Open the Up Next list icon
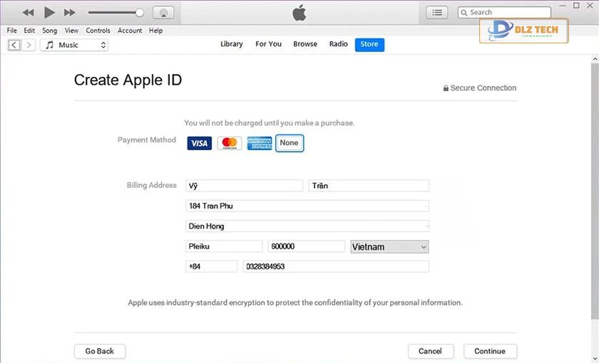This screenshot has width=599, height=363. click(x=437, y=13)
